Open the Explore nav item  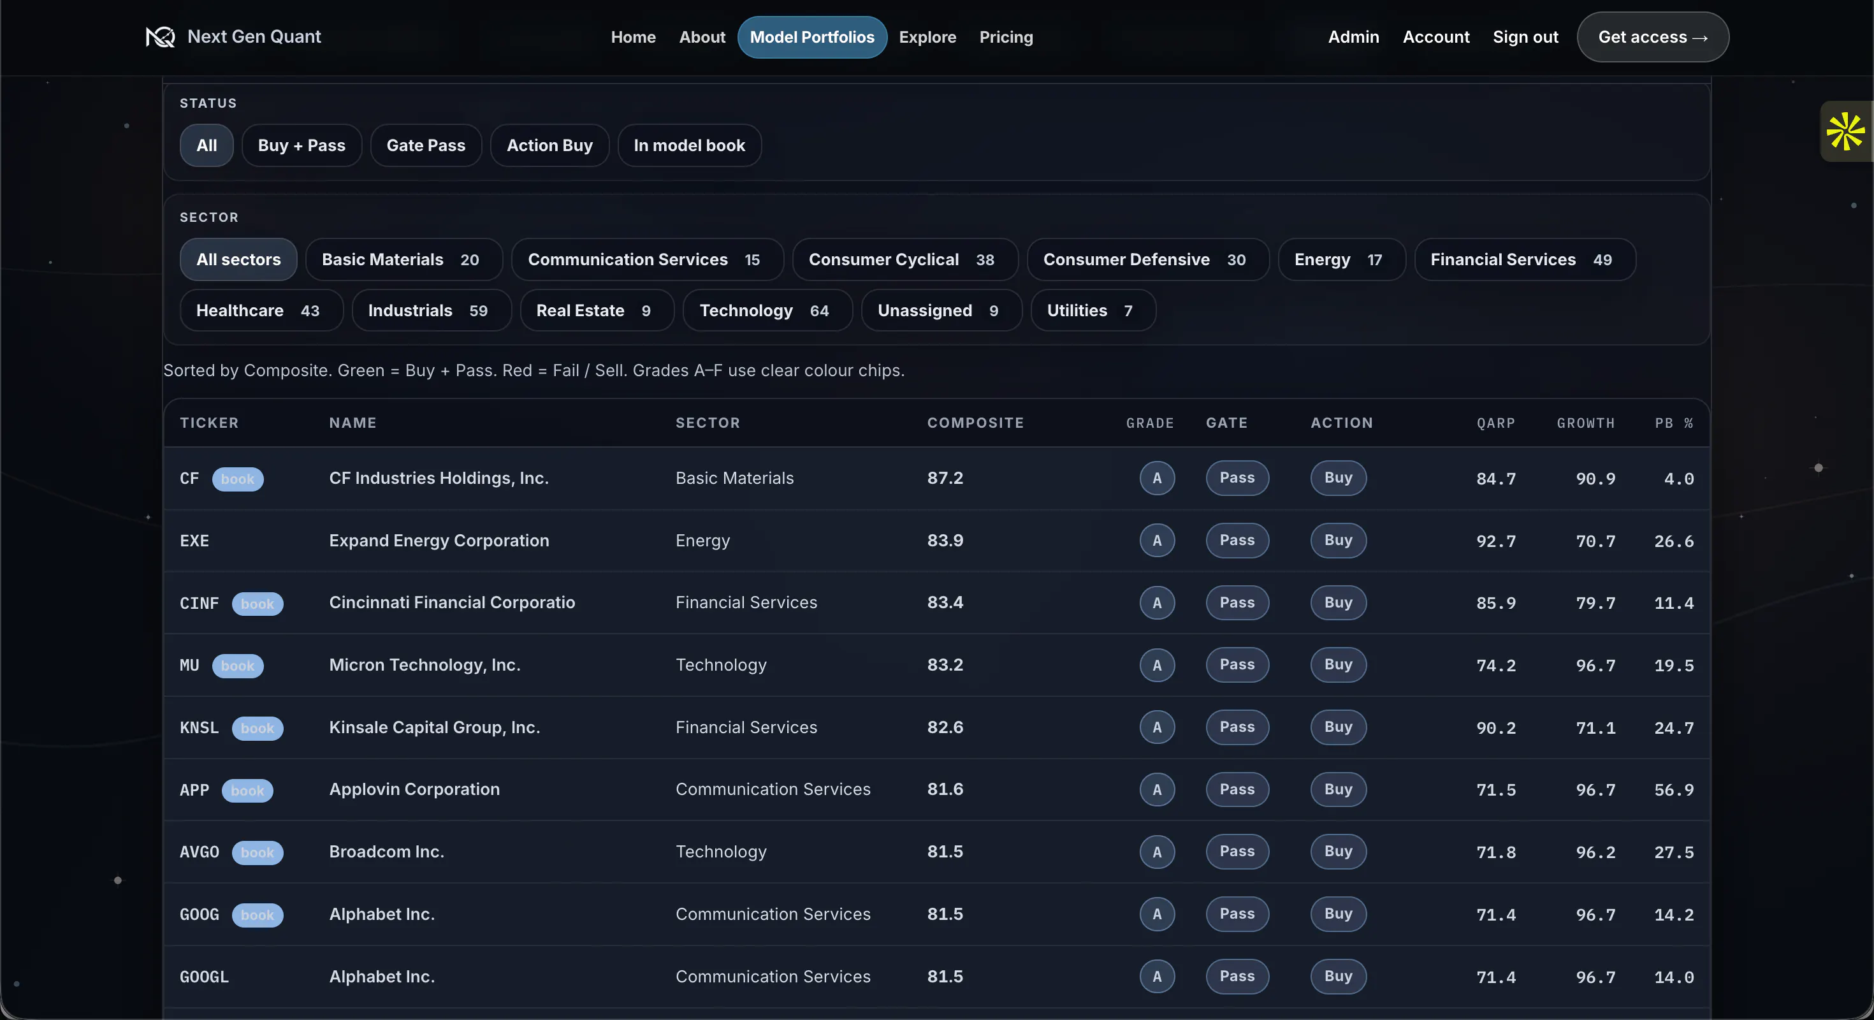[x=927, y=37]
